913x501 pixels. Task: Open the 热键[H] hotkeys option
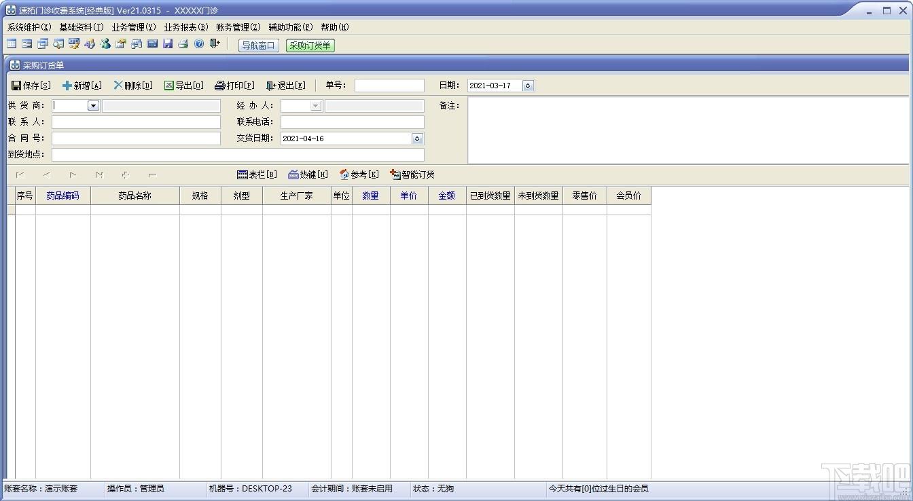tap(308, 174)
